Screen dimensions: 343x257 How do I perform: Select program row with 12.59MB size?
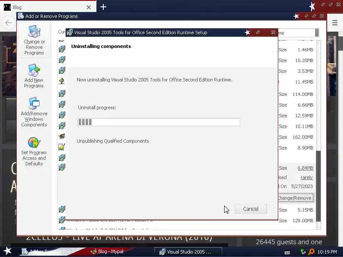coord(187,116)
